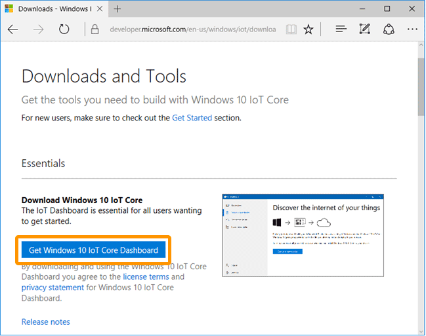
Task: Close the browser window
Action: [x=412, y=9]
